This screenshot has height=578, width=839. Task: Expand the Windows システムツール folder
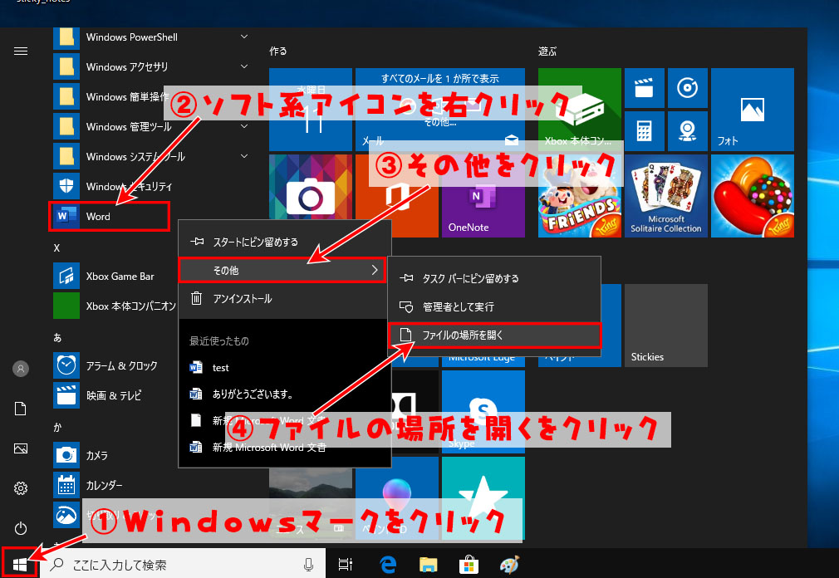click(244, 156)
